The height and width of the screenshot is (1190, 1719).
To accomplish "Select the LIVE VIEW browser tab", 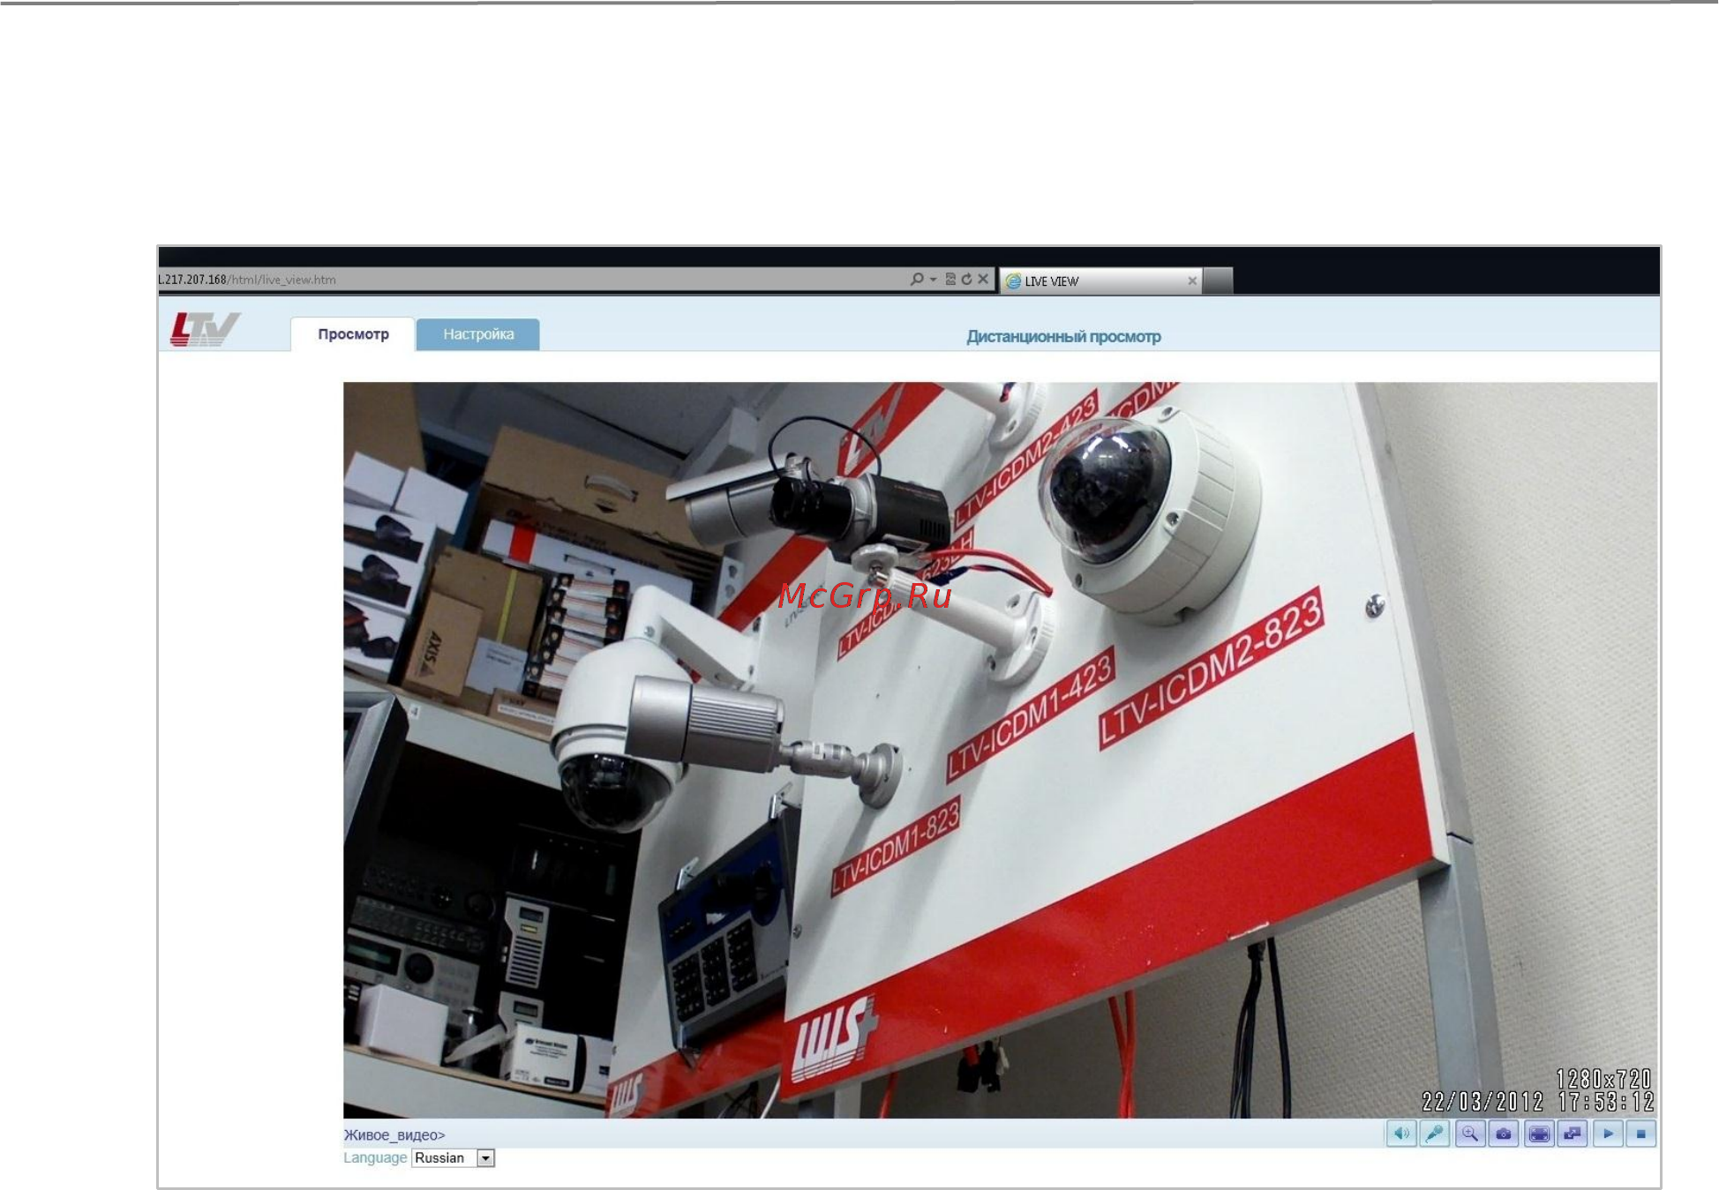I will point(1100,281).
